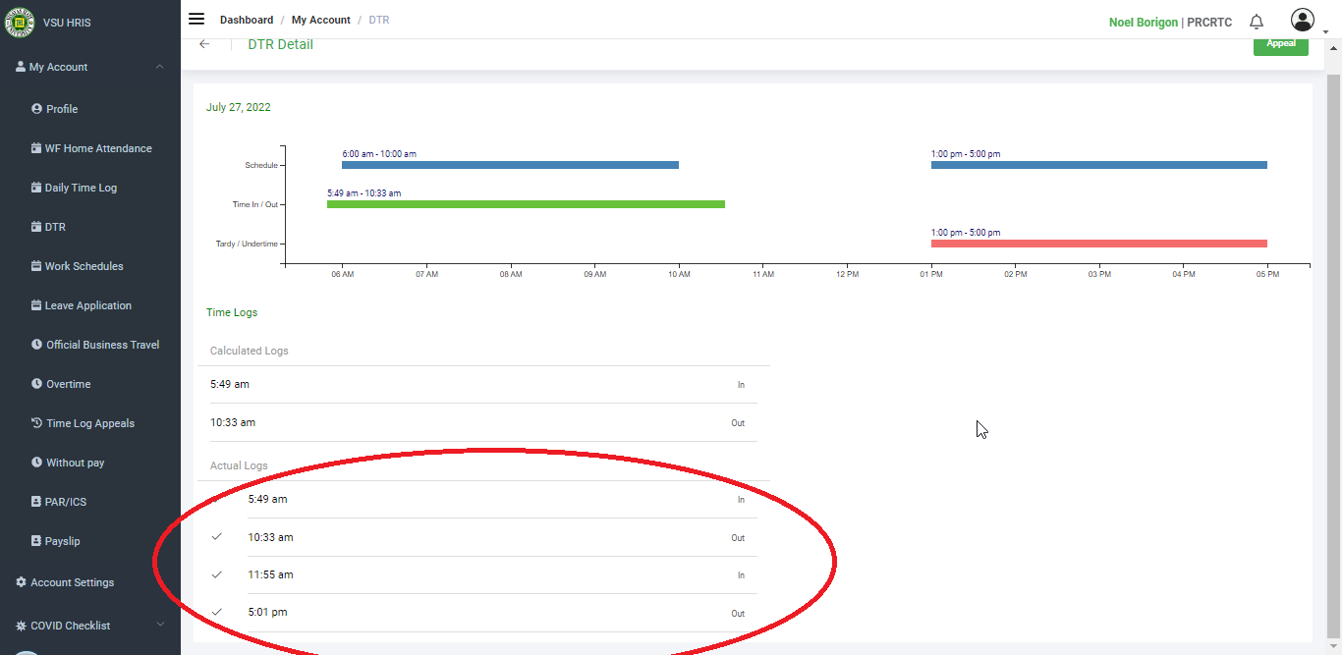Click the VSU HRIS logo
Viewport: 1342px width, 655px height.
coord(20,22)
